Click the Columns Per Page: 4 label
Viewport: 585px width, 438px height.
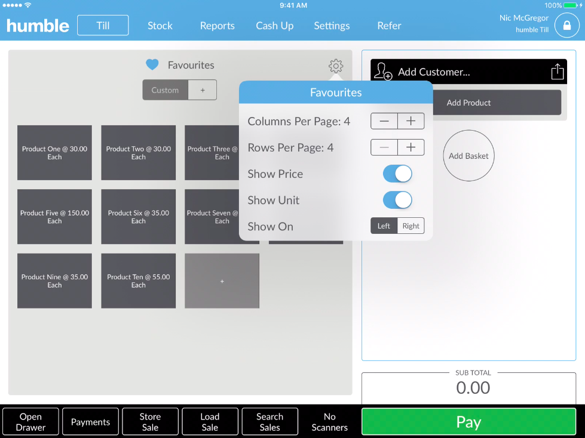[x=299, y=121]
